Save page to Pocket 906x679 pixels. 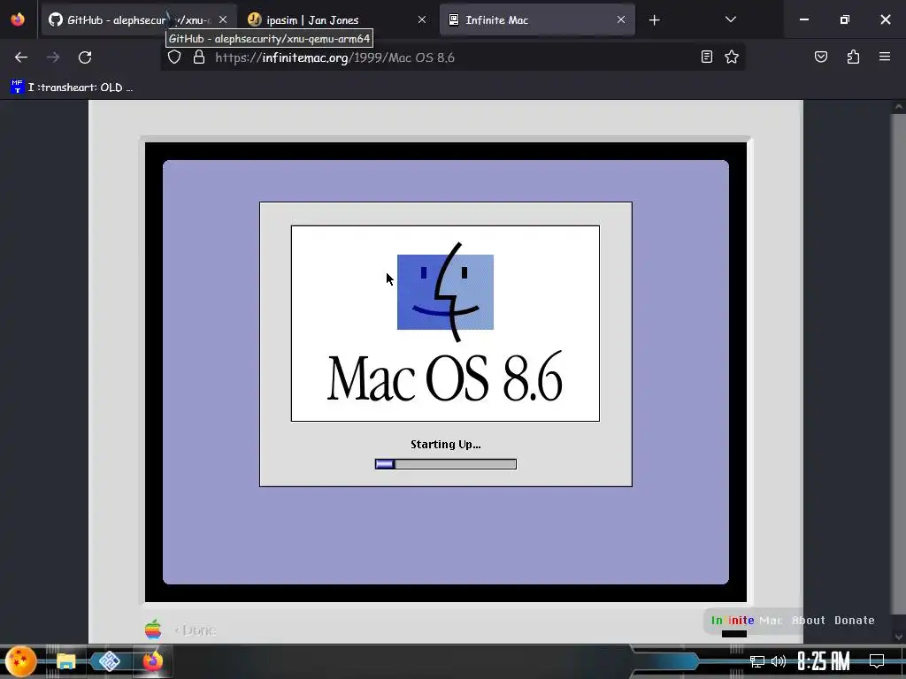pos(820,57)
